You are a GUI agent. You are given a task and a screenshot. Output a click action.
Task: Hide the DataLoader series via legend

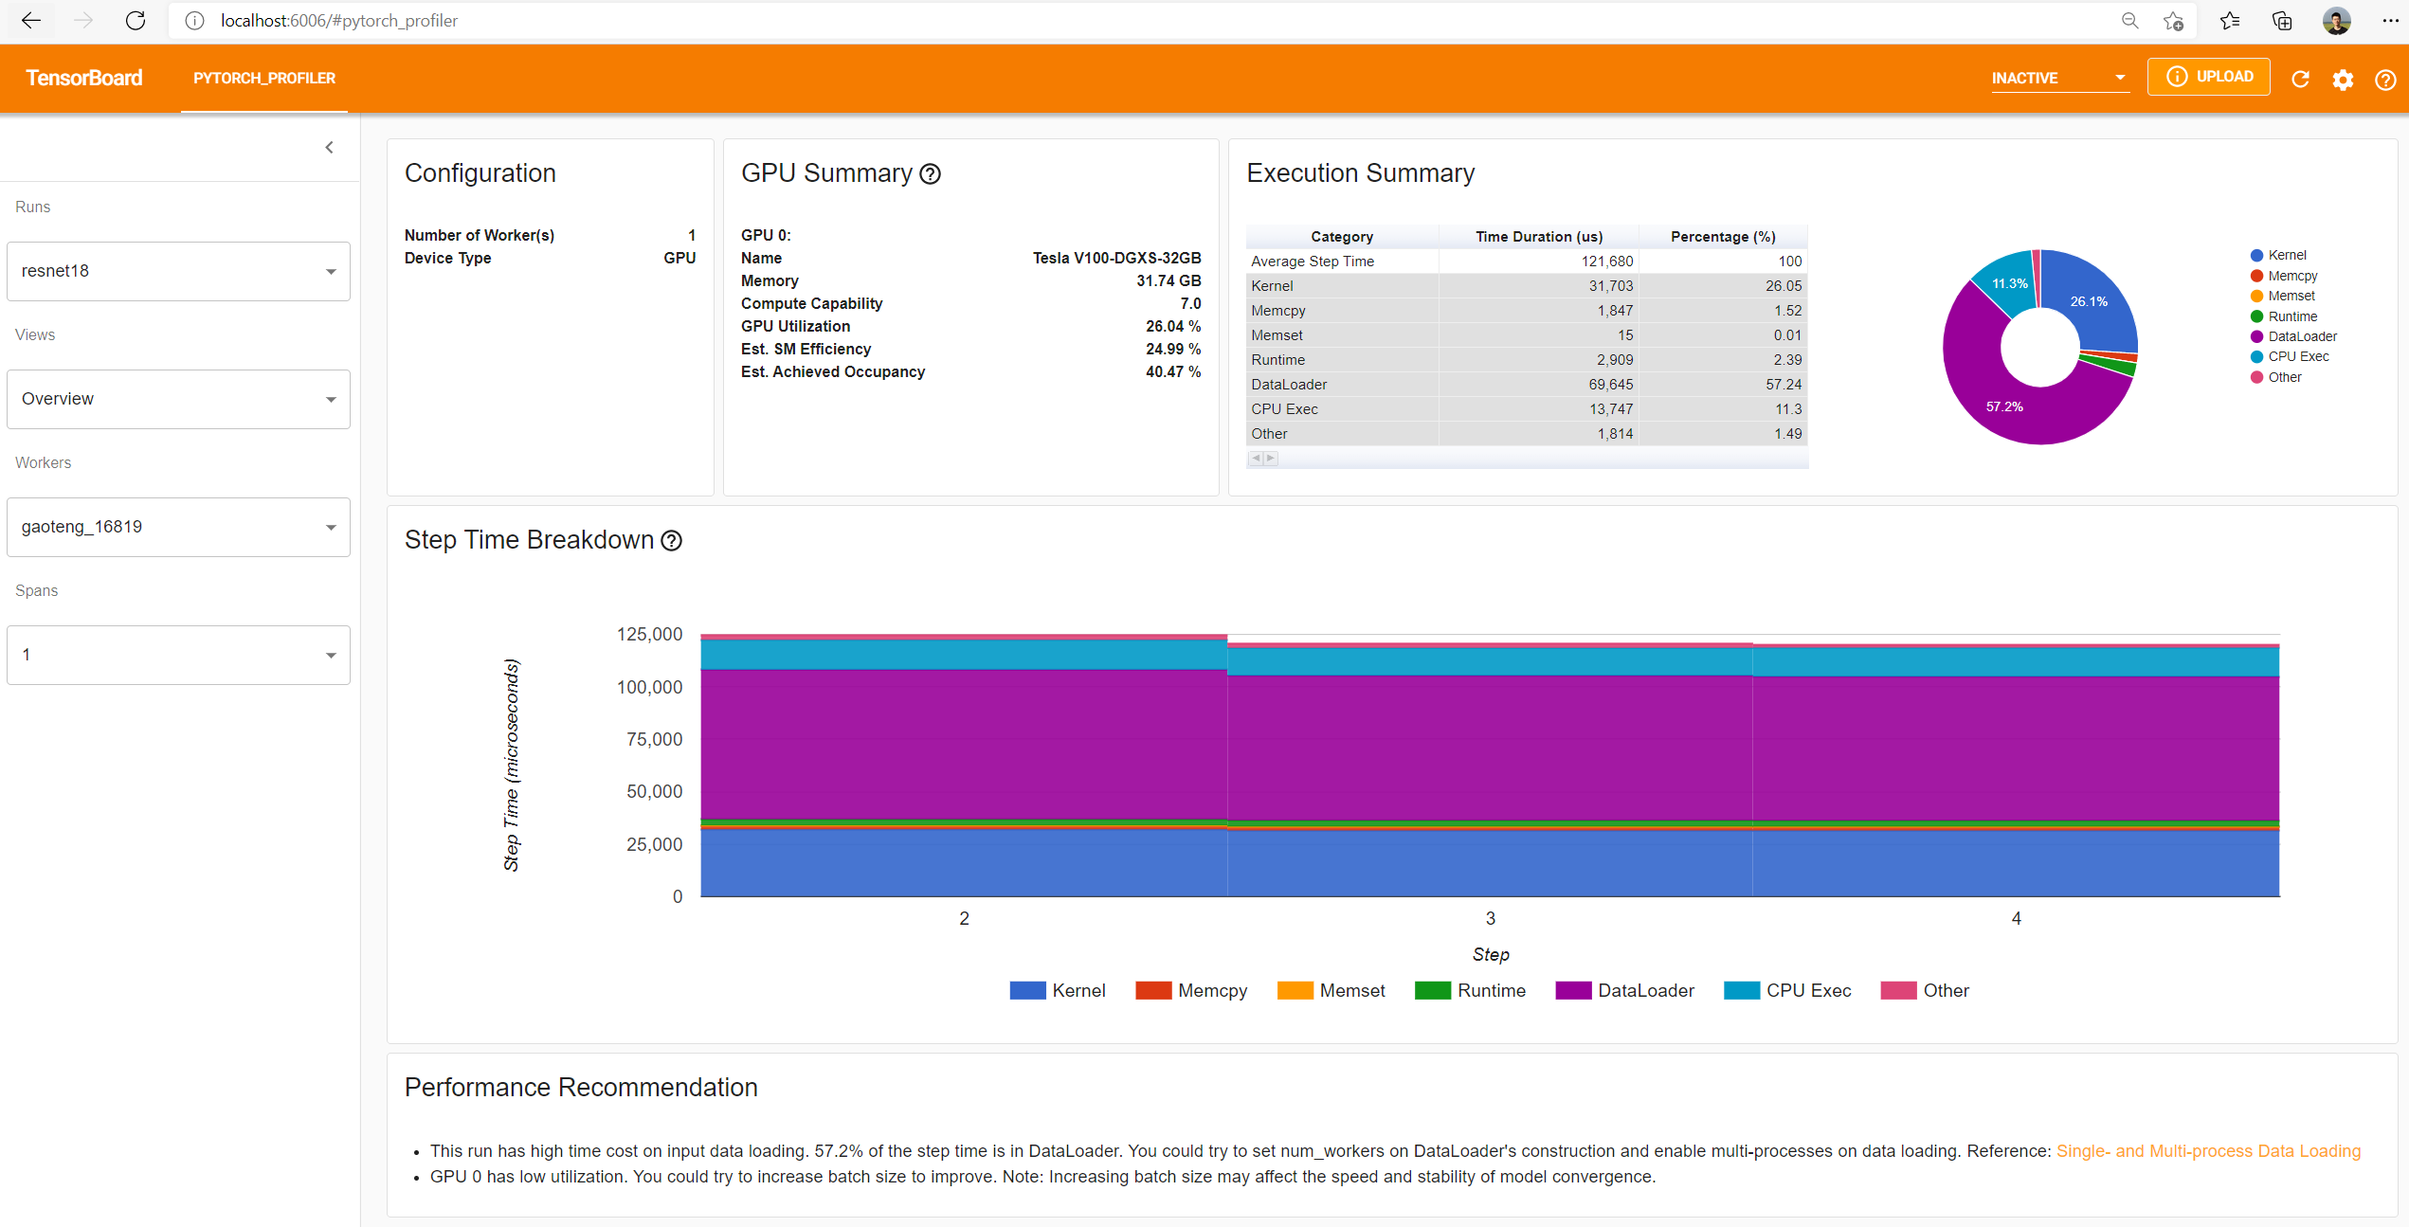[x=1622, y=990]
